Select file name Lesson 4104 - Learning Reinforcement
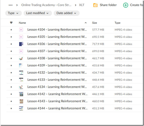 coord(57,30)
